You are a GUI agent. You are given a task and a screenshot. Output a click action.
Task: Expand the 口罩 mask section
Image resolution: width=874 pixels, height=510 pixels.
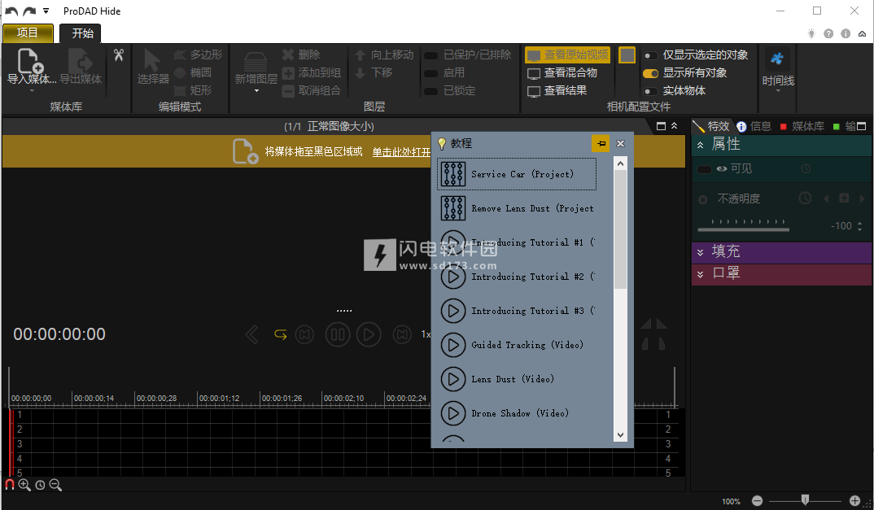700,273
